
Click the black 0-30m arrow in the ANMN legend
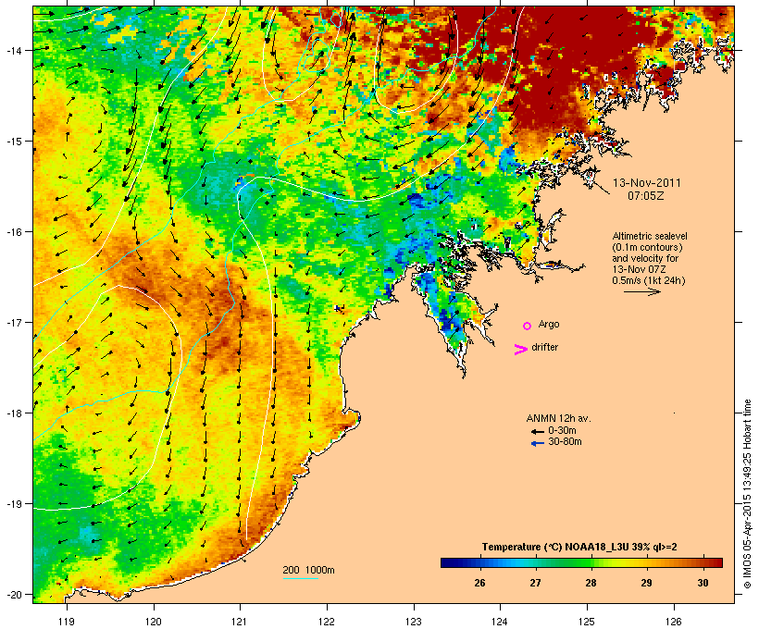point(537,431)
